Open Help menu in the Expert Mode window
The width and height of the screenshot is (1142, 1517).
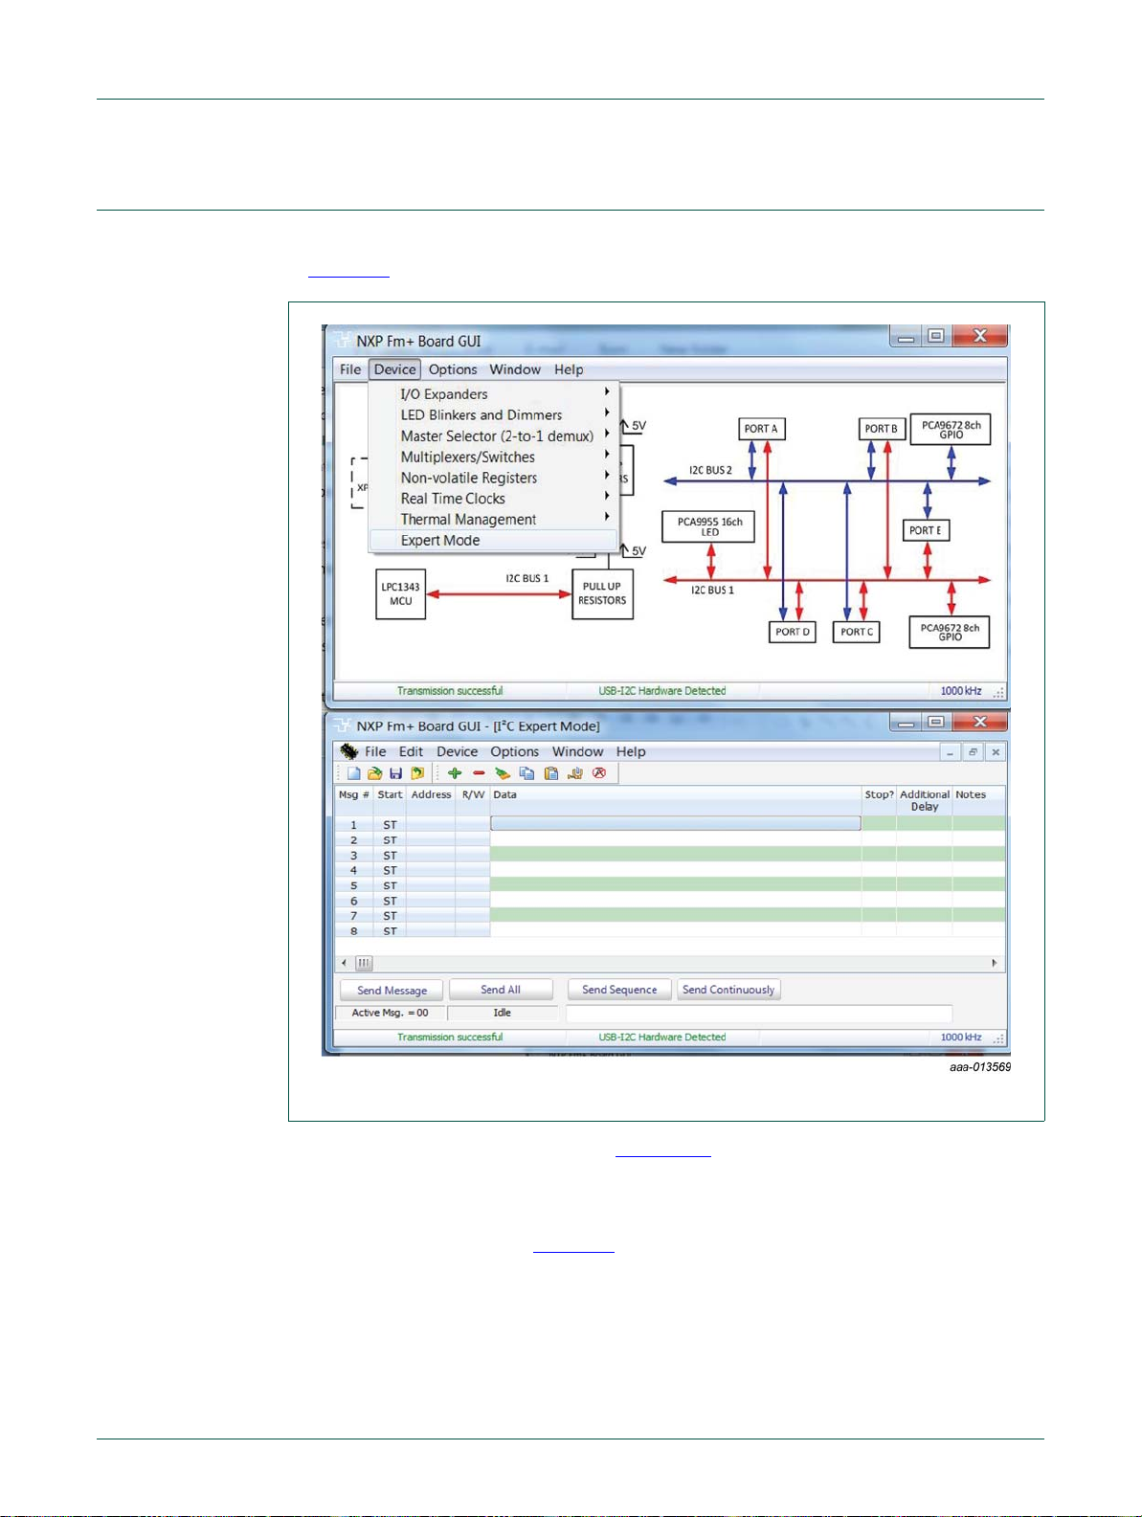coord(631,752)
